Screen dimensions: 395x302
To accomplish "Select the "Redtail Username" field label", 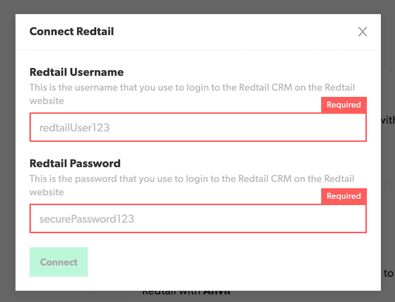I will point(76,72).
